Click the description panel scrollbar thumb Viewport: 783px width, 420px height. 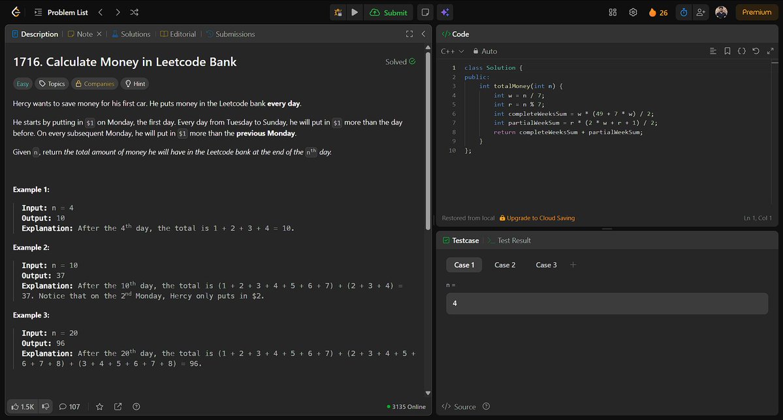tap(428, 141)
